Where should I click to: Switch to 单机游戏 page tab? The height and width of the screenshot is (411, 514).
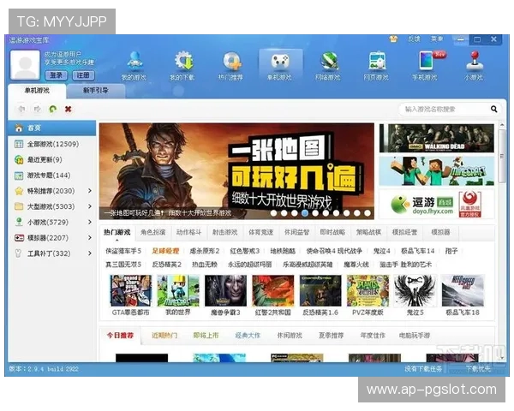[37, 91]
